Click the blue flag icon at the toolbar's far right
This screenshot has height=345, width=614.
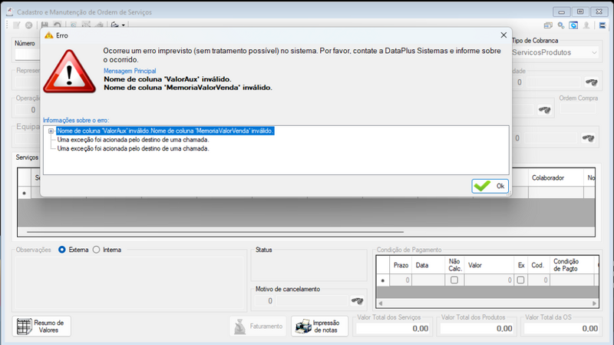point(602,25)
